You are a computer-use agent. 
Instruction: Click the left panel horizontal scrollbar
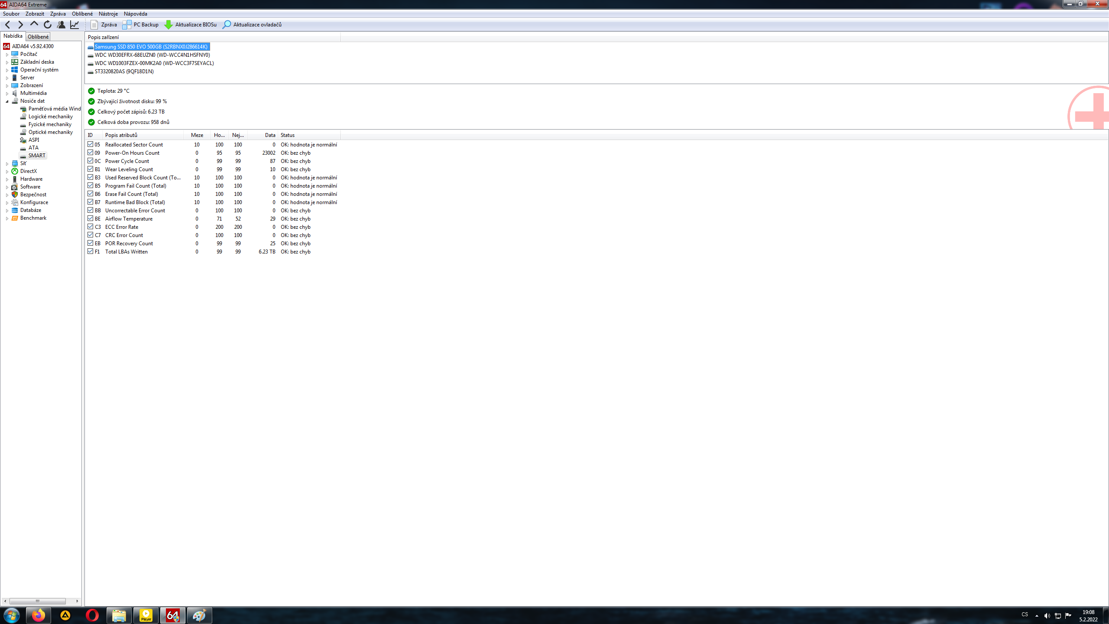click(37, 601)
